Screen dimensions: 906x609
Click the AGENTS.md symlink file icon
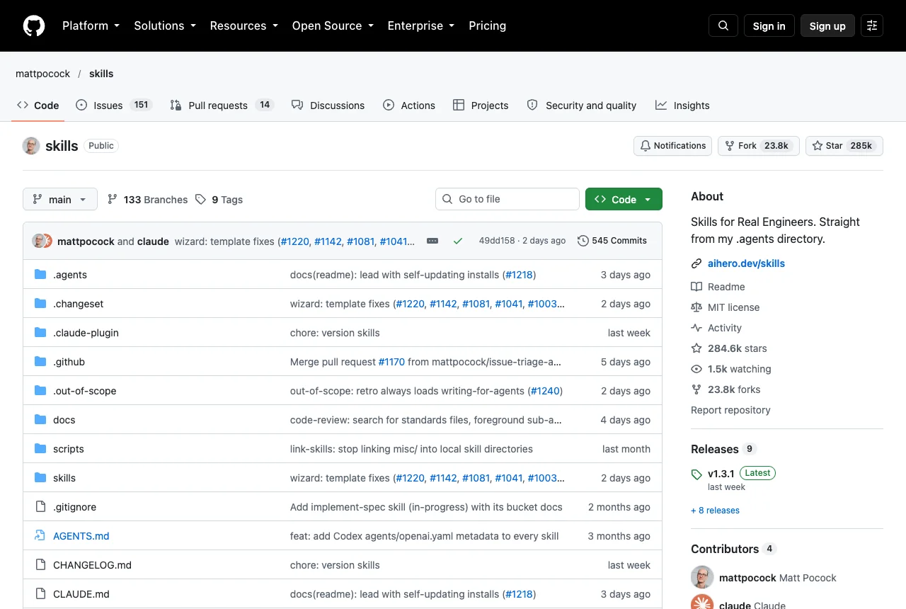[40, 536]
